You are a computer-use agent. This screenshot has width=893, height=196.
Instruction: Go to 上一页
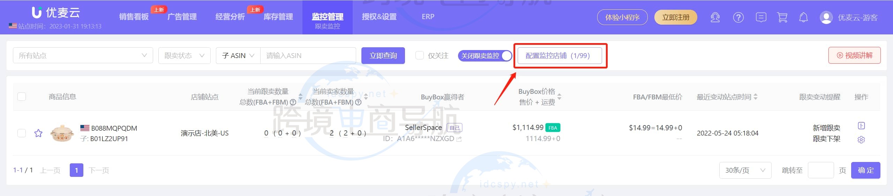(50, 170)
